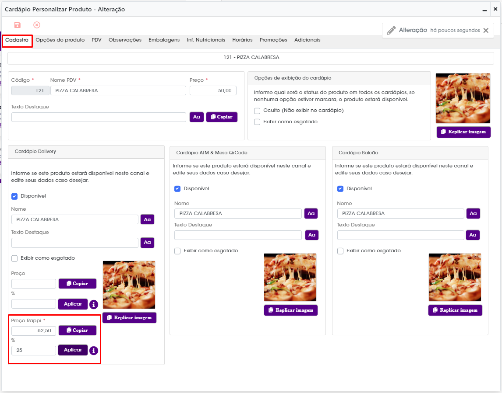Switch to the Horários tab
The height and width of the screenshot is (393, 502).
click(x=242, y=40)
